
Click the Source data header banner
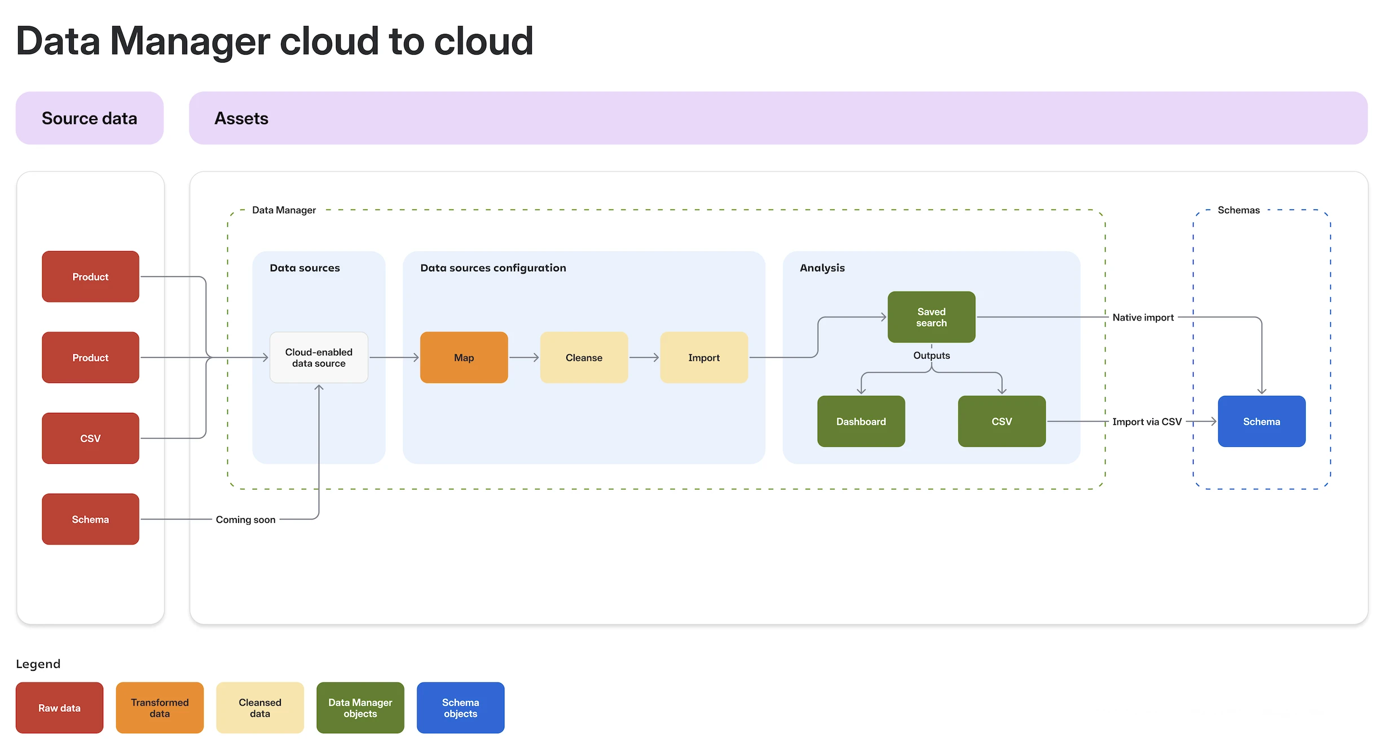coord(90,118)
